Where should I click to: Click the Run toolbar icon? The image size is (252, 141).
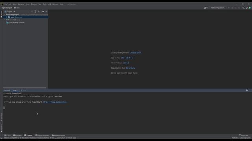(x=229, y=8)
